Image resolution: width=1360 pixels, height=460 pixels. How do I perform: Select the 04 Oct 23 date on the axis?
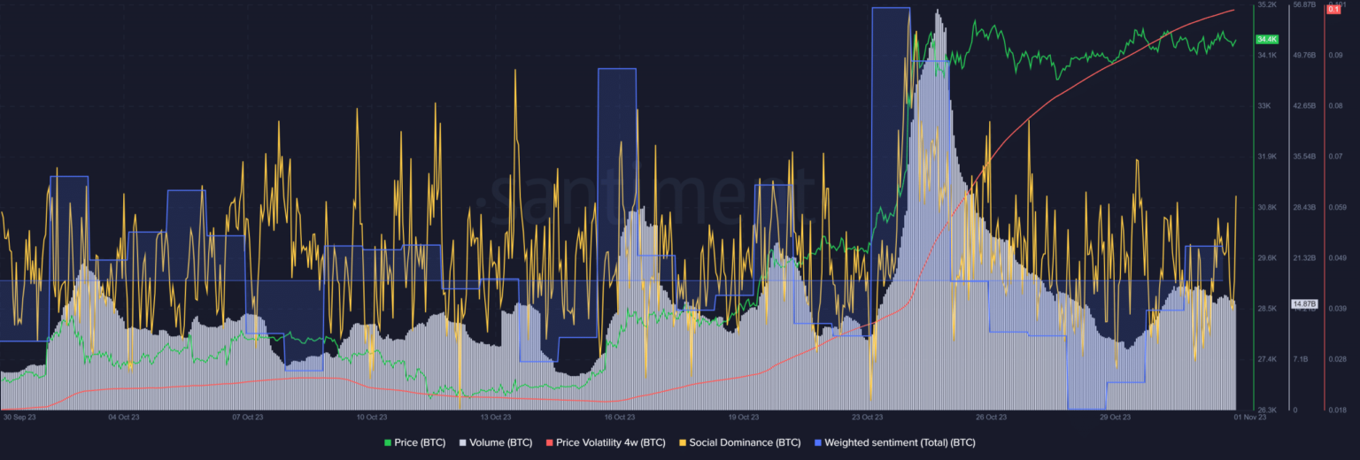pos(123,417)
